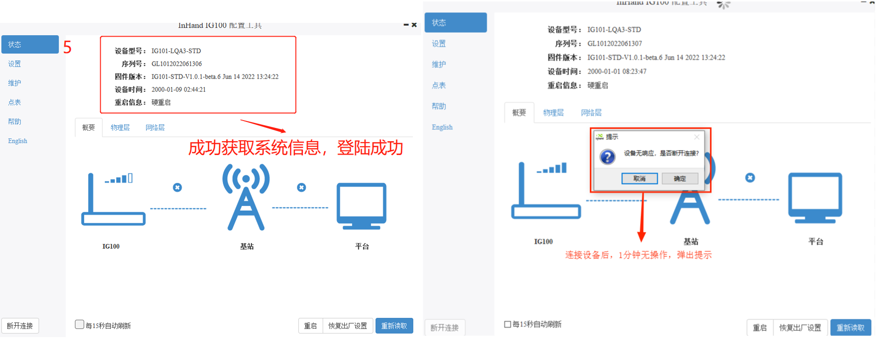
Task: Click the question mark icon in prompt dialog
Action: tap(607, 157)
